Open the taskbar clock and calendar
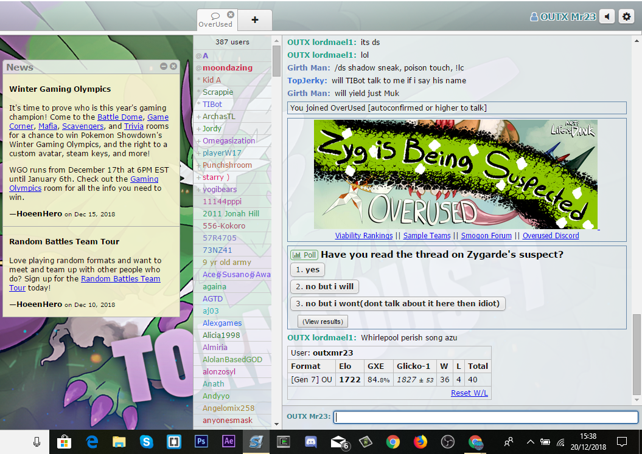Image resolution: width=642 pixels, height=454 pixels. pos(588,442)
